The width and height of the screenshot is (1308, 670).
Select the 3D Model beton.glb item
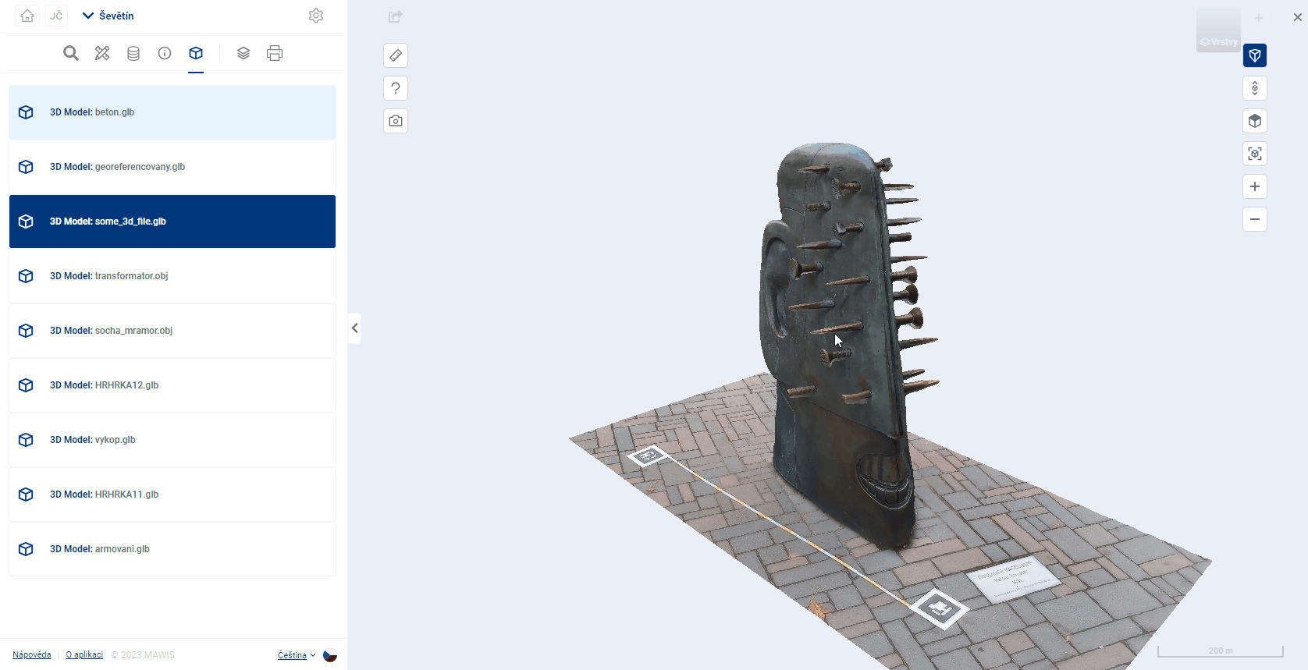pos(172,112)
